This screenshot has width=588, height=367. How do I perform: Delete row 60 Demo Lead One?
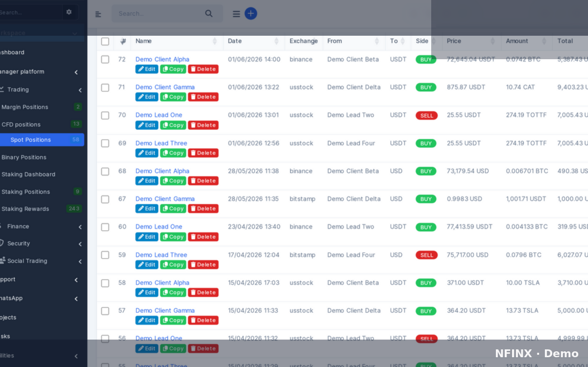coord(203,236)
